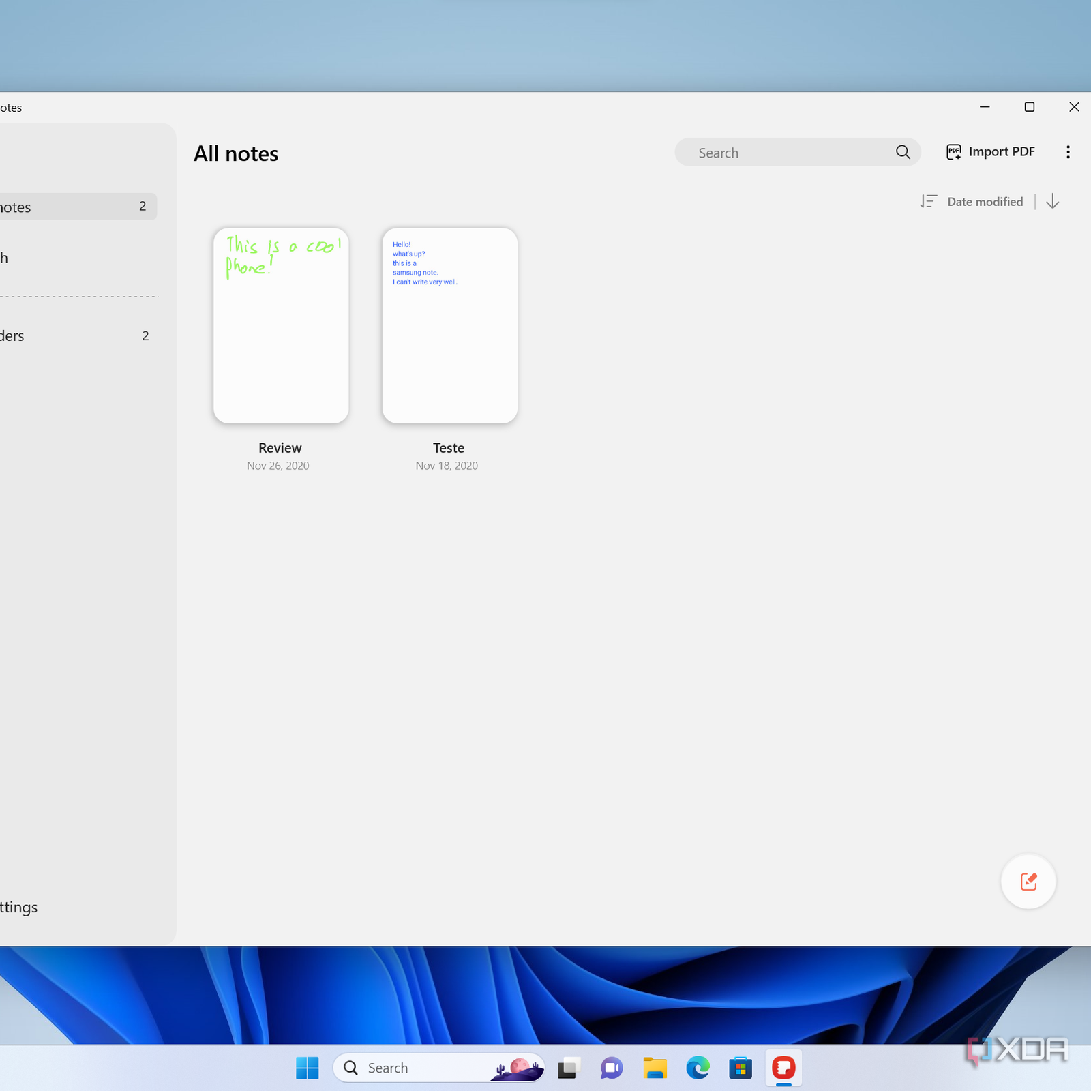Click the Windows Start button
Viewport: 1091px width, 1091px height.
[308, 1068]
